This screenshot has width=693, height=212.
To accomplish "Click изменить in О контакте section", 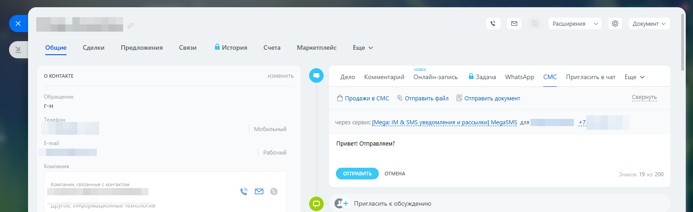I will click(281, 75).
